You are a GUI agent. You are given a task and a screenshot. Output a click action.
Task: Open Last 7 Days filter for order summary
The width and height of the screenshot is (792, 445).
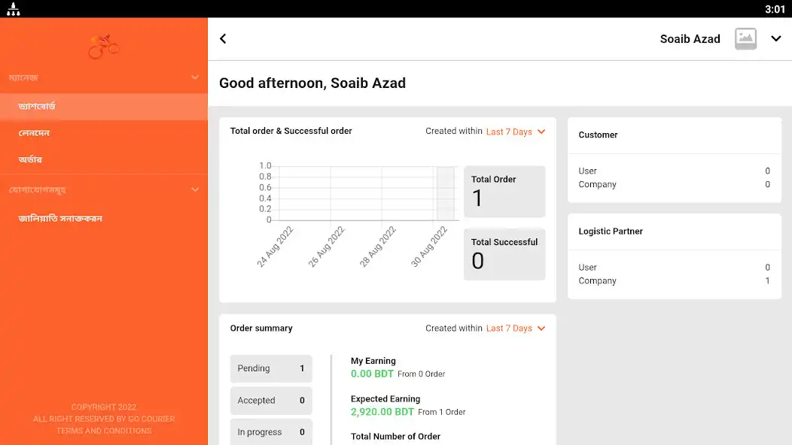[x=516, y=328]
